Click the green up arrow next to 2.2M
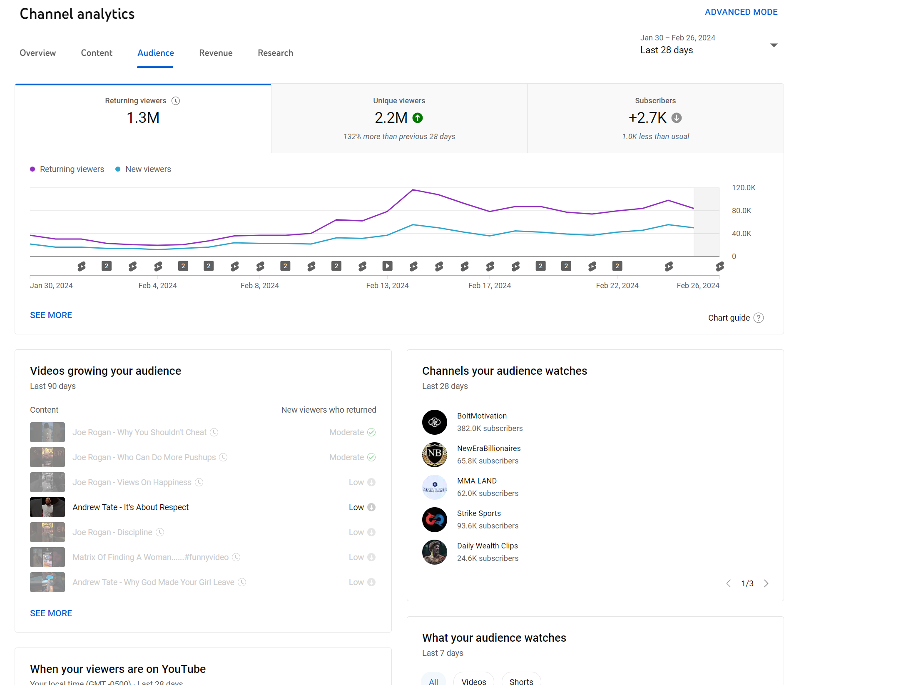 tap(418, 118)
